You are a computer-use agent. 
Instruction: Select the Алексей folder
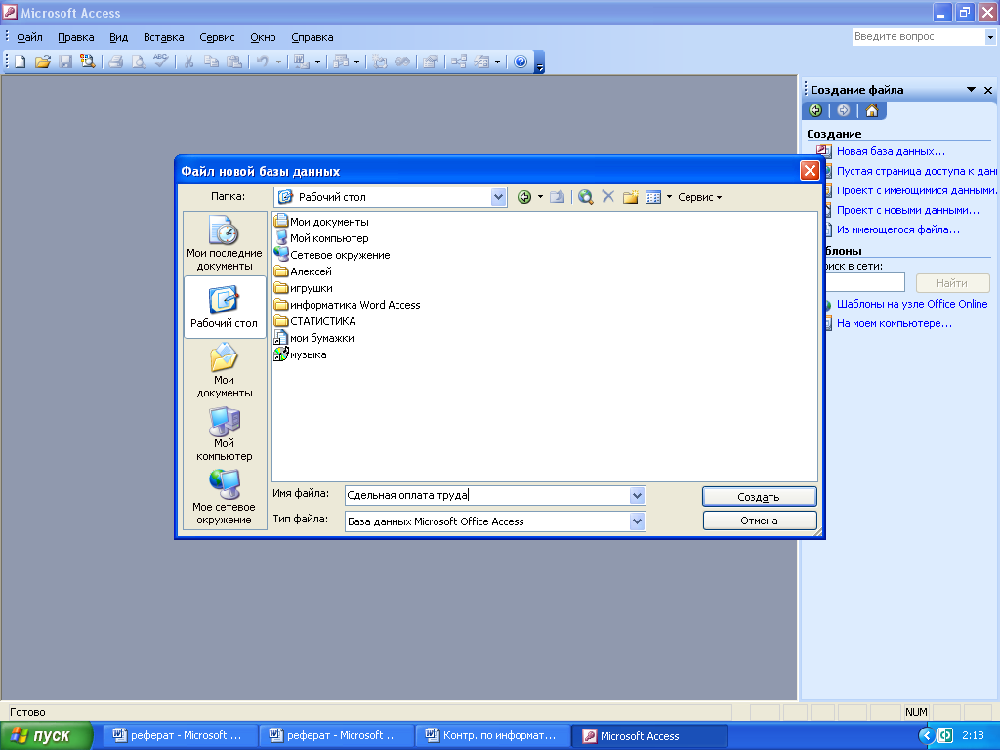coord(303,271)
